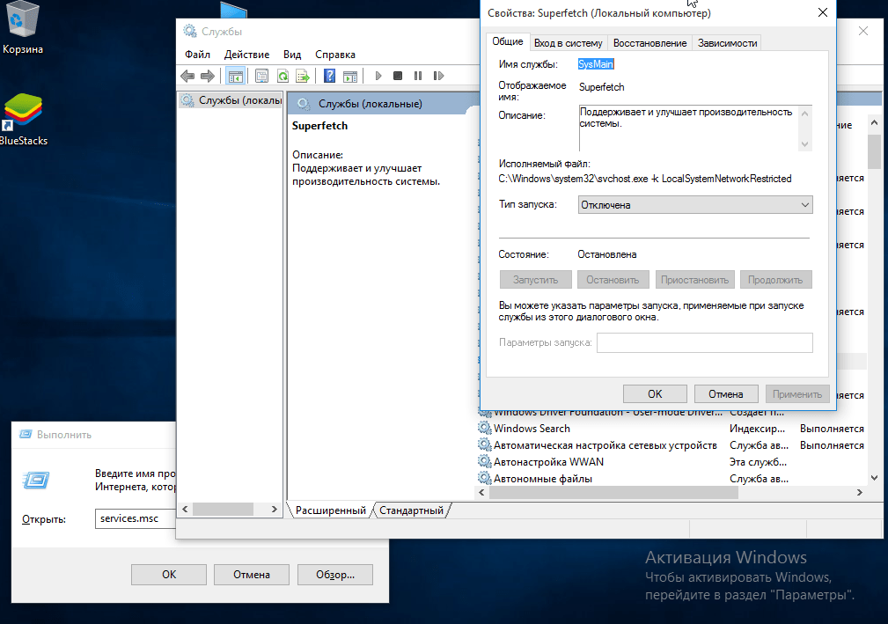Screen dimensions: 888x624
Task: Click the Show/Hide Console Tree toolbar icon
Action: (x=235, y=77)
